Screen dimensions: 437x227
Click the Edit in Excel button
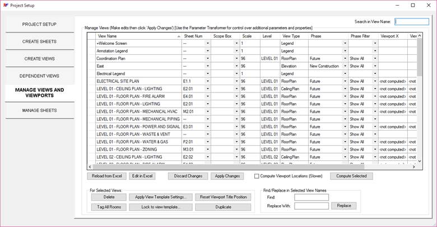click(x=142, y=176)
